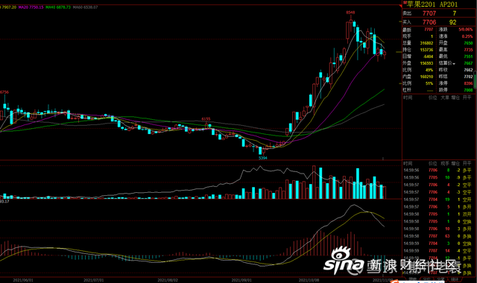Click the 2021/10/08 date on time axis

[x=309, y=280]
